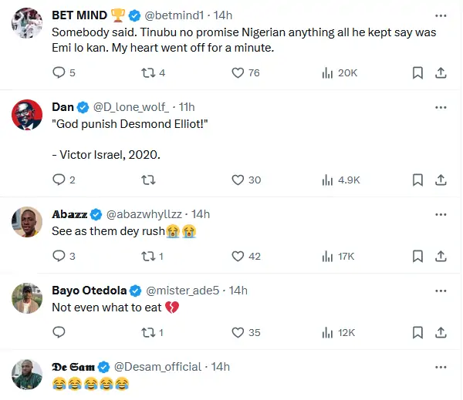Open the @Desam_official profile link
This screenshot has width=463, height=400.
click(x=159, y=367)
